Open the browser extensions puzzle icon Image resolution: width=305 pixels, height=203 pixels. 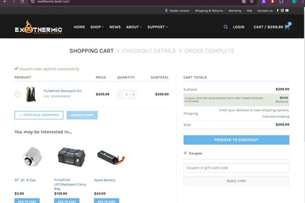pyautogui.click(x=281, y=1)
